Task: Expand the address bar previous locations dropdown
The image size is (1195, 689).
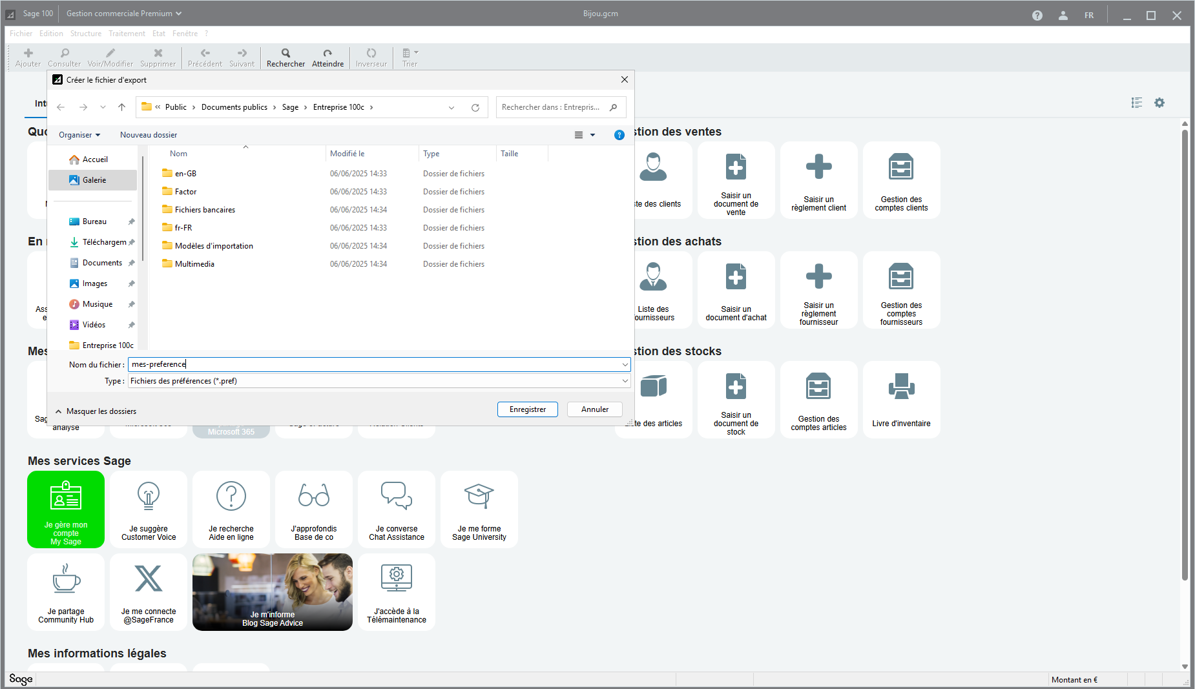Action: pyautogui.click(x=452, y=108)
